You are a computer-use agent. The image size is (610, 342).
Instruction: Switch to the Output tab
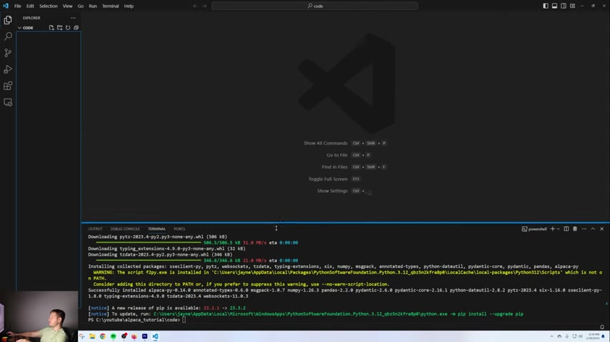point(95,229)
